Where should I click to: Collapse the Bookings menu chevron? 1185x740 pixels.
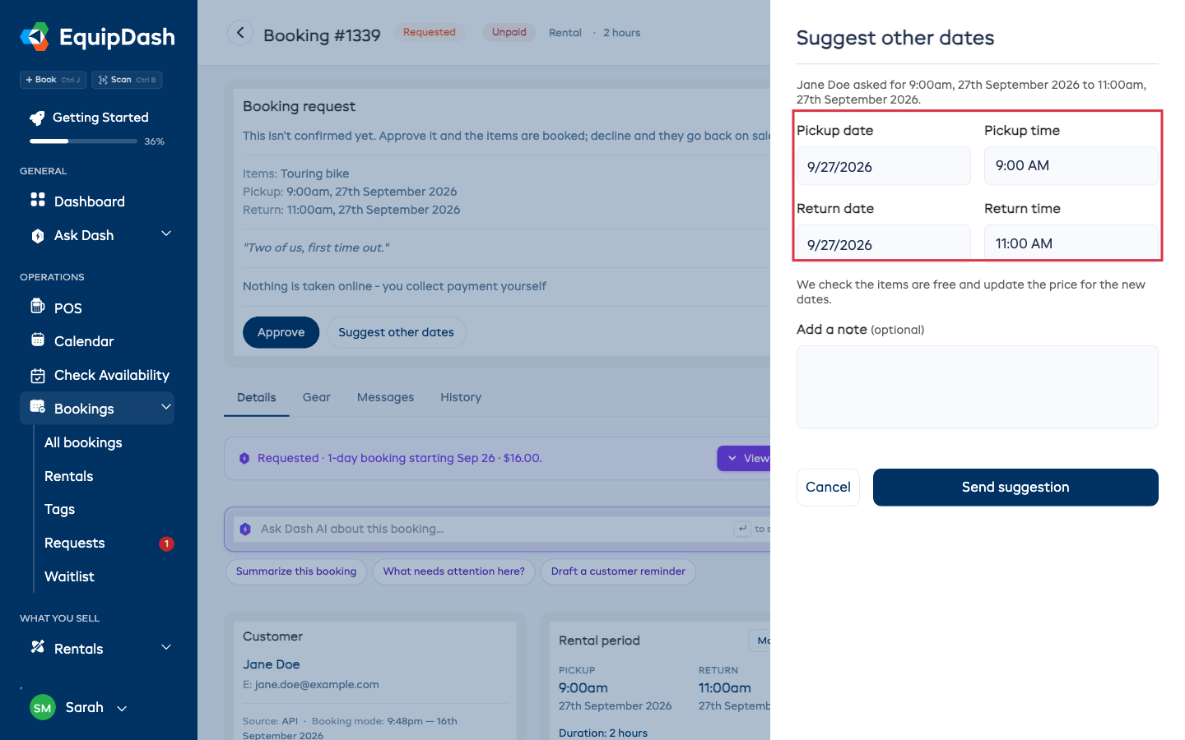coord(166,406)
